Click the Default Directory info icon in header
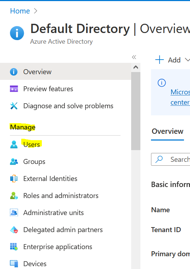Screen dimensions: 190x269 pos(17,33)
